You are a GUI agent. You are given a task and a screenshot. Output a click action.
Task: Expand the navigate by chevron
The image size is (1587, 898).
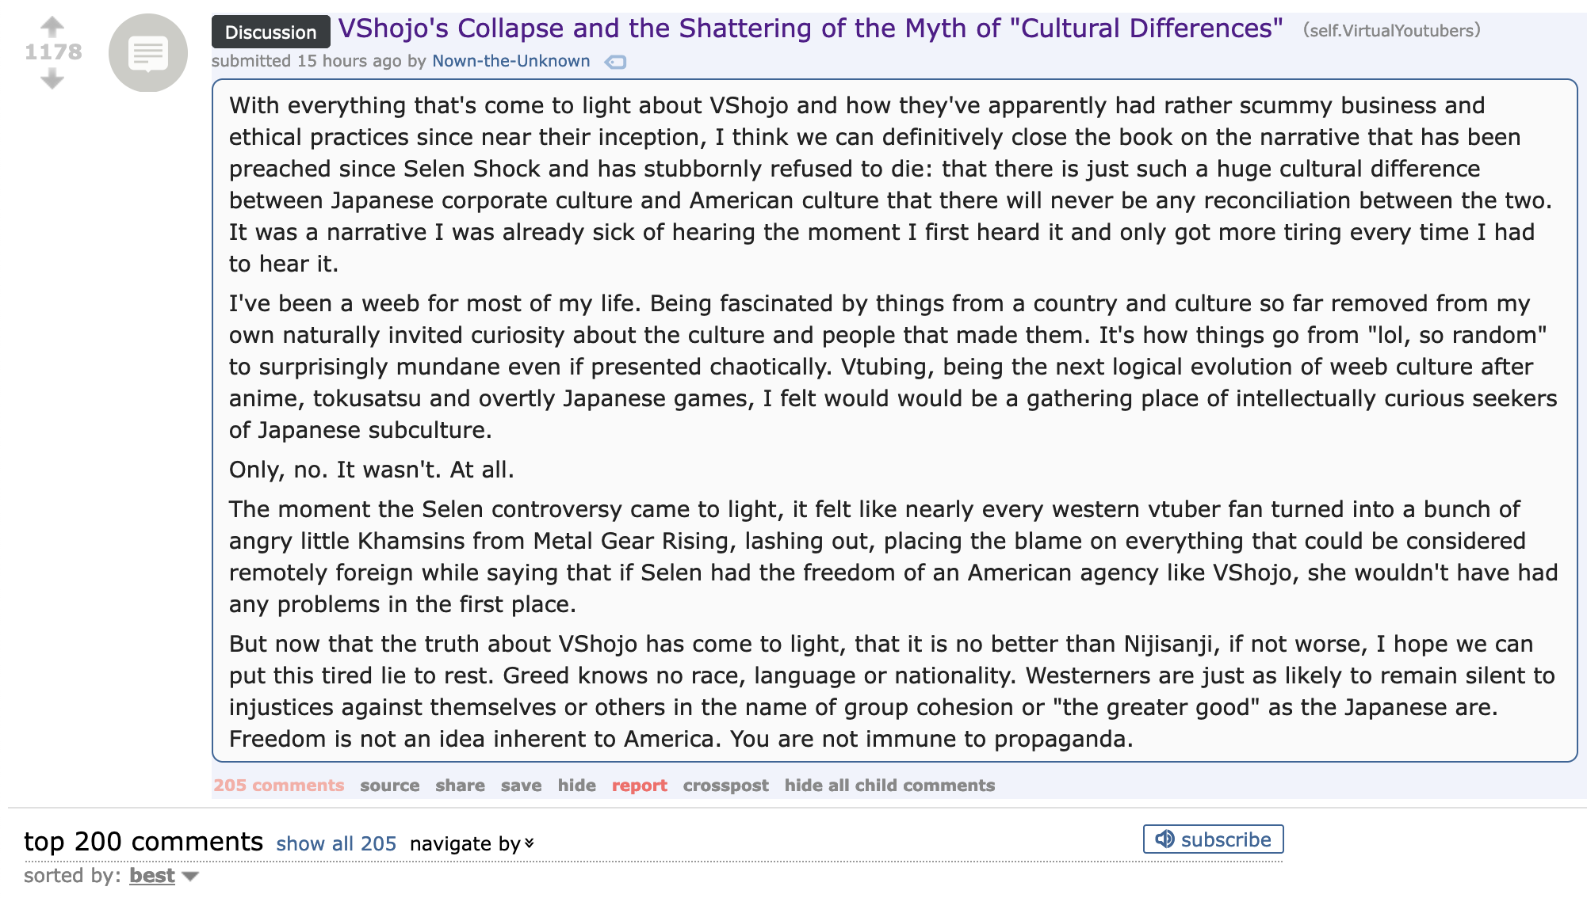click(x=530, y=843)
